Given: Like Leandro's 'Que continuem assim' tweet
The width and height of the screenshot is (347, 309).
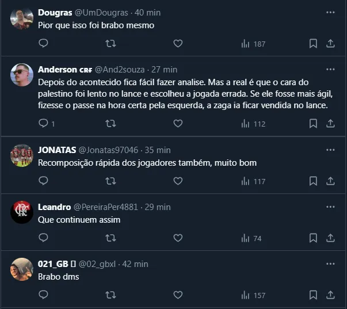Looking at the screenshot, I should click(178, 238).
